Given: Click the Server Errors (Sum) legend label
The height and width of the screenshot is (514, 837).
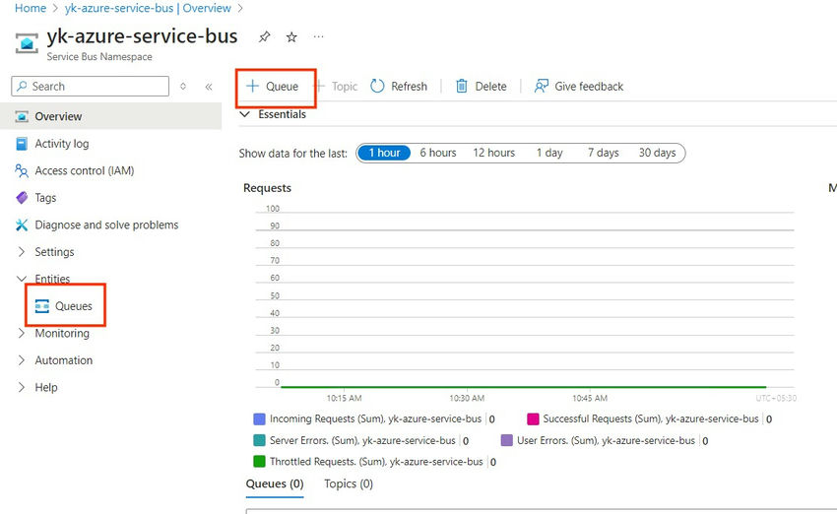Looking at the screenshot, I should coord(362,440).
